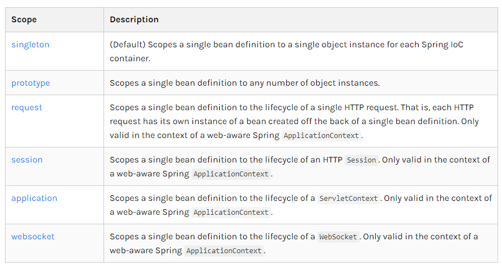Open the session scope link
The height and width of the screenshot is (266, 502).
tap(27, 160)
